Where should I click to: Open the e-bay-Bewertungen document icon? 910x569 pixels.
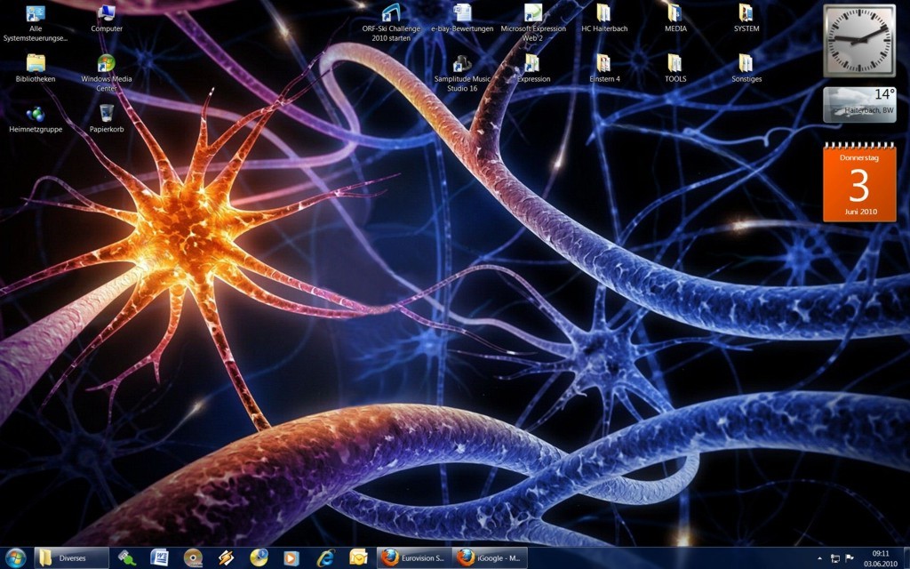coord(462,13)
